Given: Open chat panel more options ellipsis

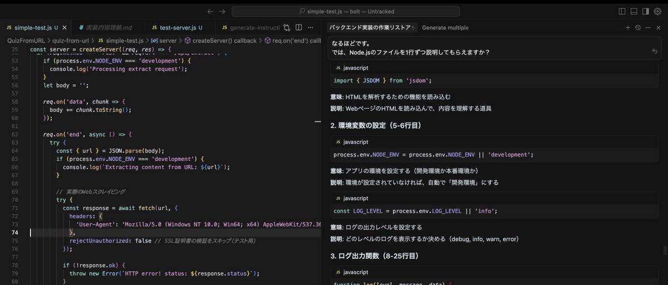Looking at the screenshot, I should click(648, 27).
